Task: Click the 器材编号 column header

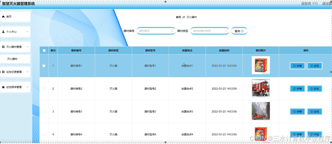Action: tap(76, 51)
